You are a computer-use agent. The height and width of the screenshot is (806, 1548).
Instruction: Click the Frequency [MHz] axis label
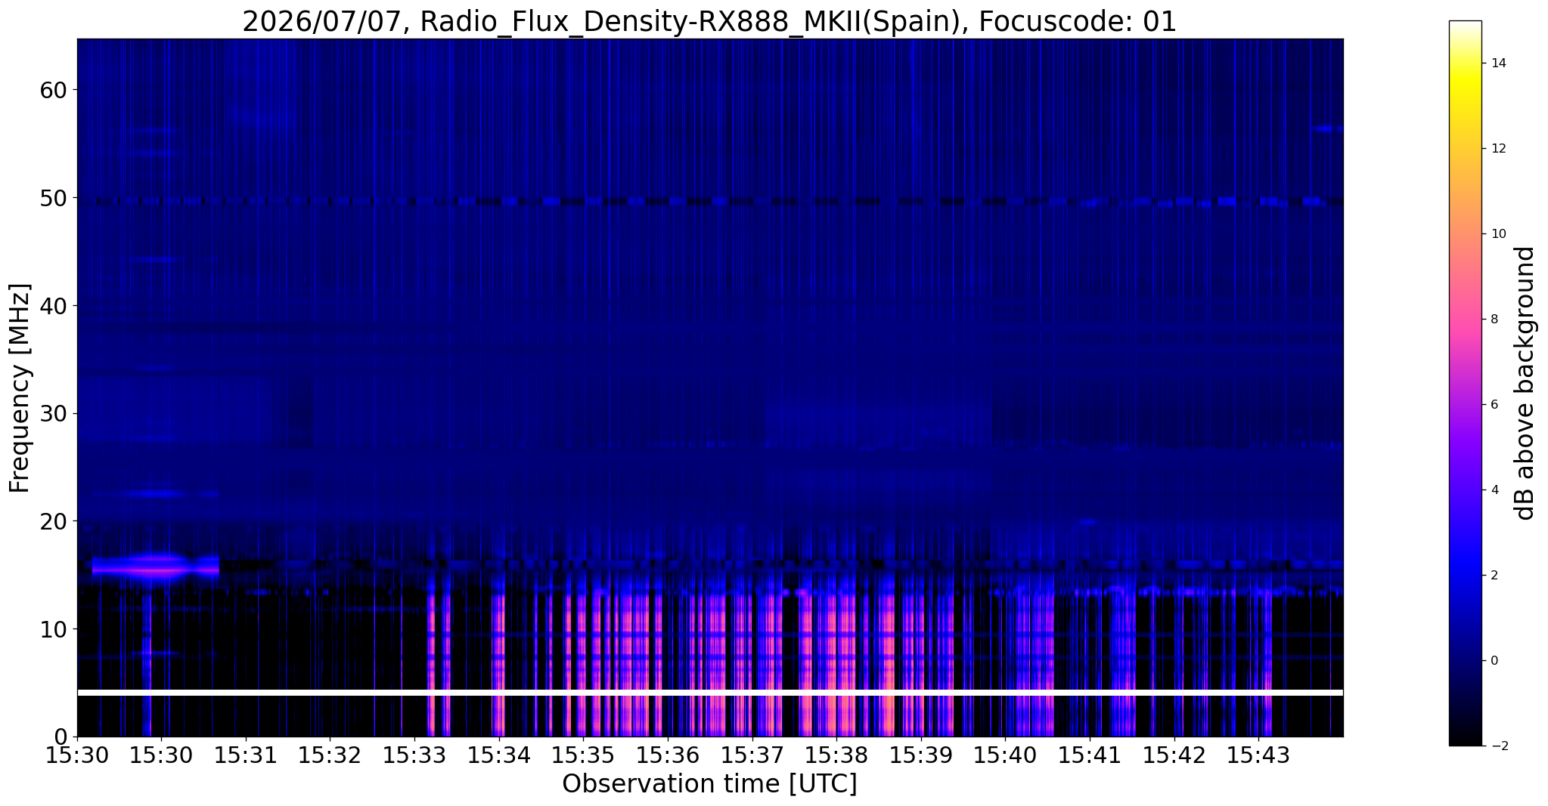[20, 388]
